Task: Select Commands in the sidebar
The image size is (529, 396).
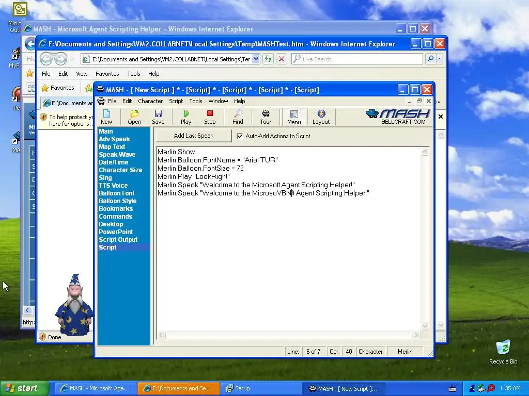Action: (115, 217)
